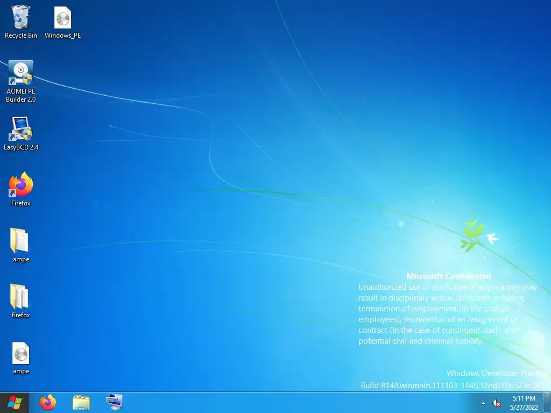Select the ampe disc image file

(21, 358)
